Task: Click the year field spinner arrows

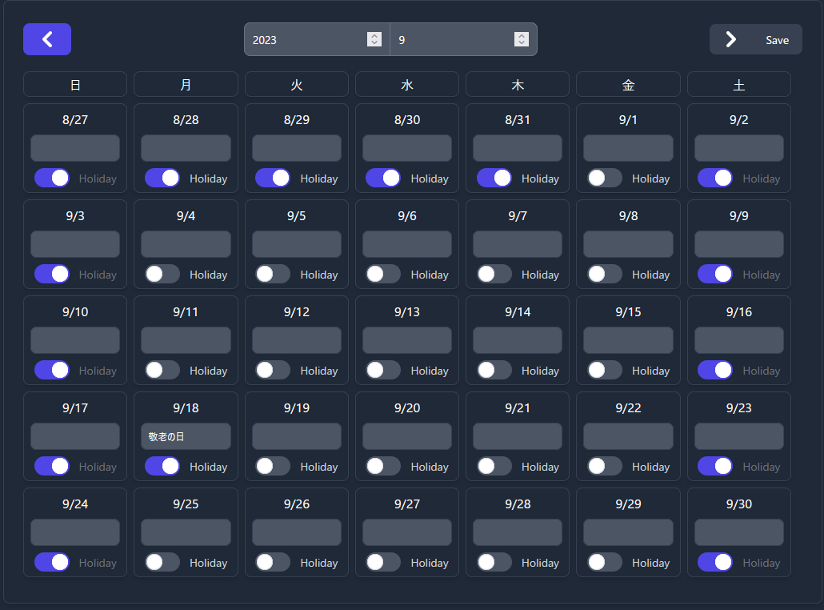Action: (x=374, y=39)
